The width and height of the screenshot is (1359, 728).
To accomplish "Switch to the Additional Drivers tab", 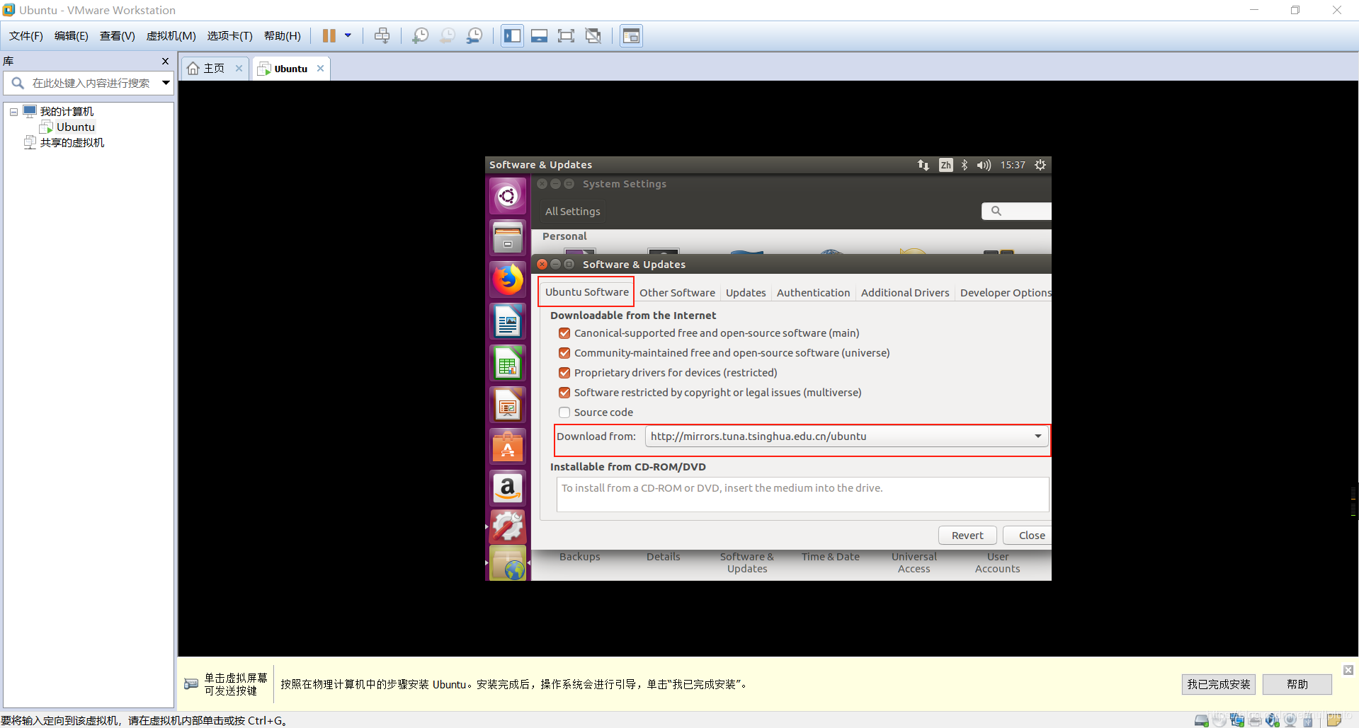I will 905,293.
